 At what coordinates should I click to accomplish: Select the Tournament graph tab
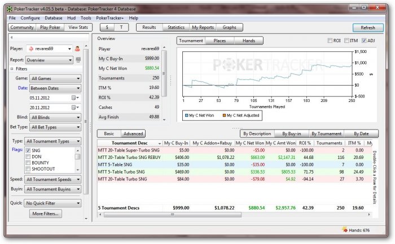(191, 41)
